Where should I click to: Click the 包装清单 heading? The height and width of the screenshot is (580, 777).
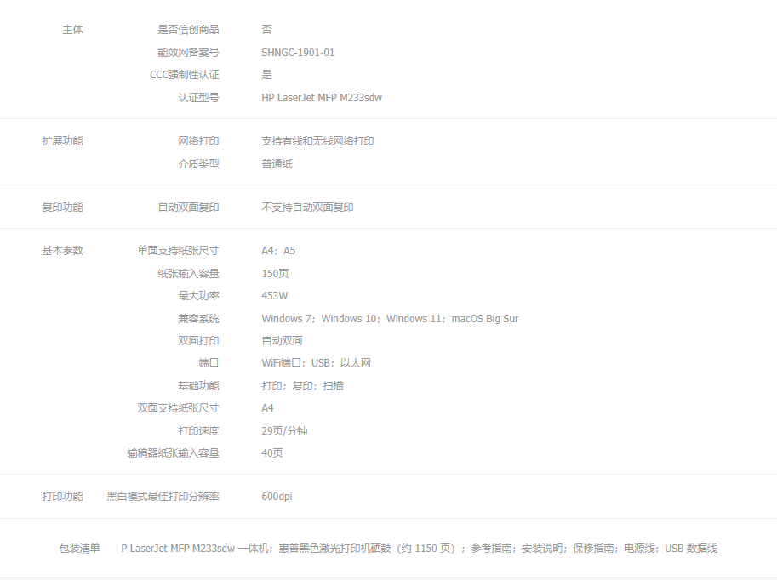pos(79,549)
